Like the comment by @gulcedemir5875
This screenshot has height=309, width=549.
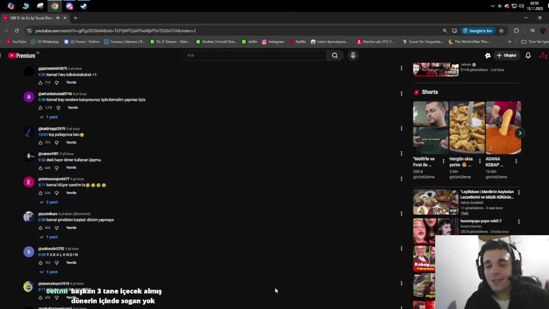(x=40, y=82)
